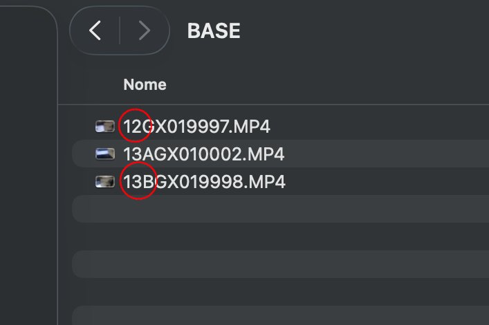This screenshot has width=489, height=325.
Task: Click the BASE folder title
Action: [x=214, y=31]
